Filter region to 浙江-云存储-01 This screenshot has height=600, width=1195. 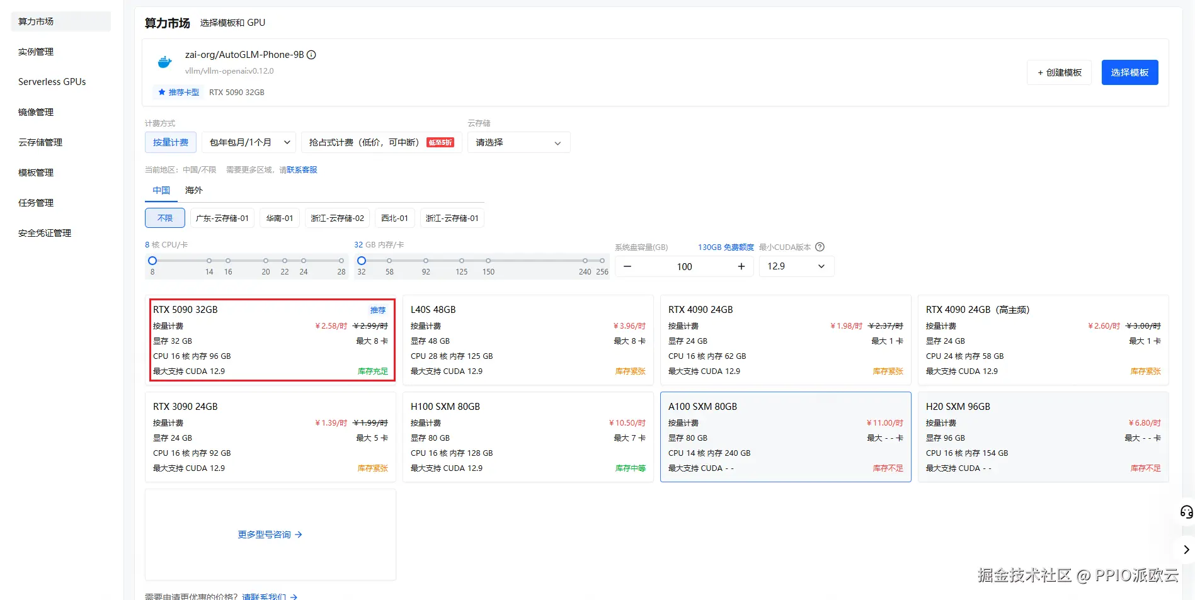[x=452, y=218]
